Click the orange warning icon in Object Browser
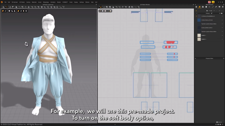This screenshot has width=225, height=126. click(x=196, y=11)
